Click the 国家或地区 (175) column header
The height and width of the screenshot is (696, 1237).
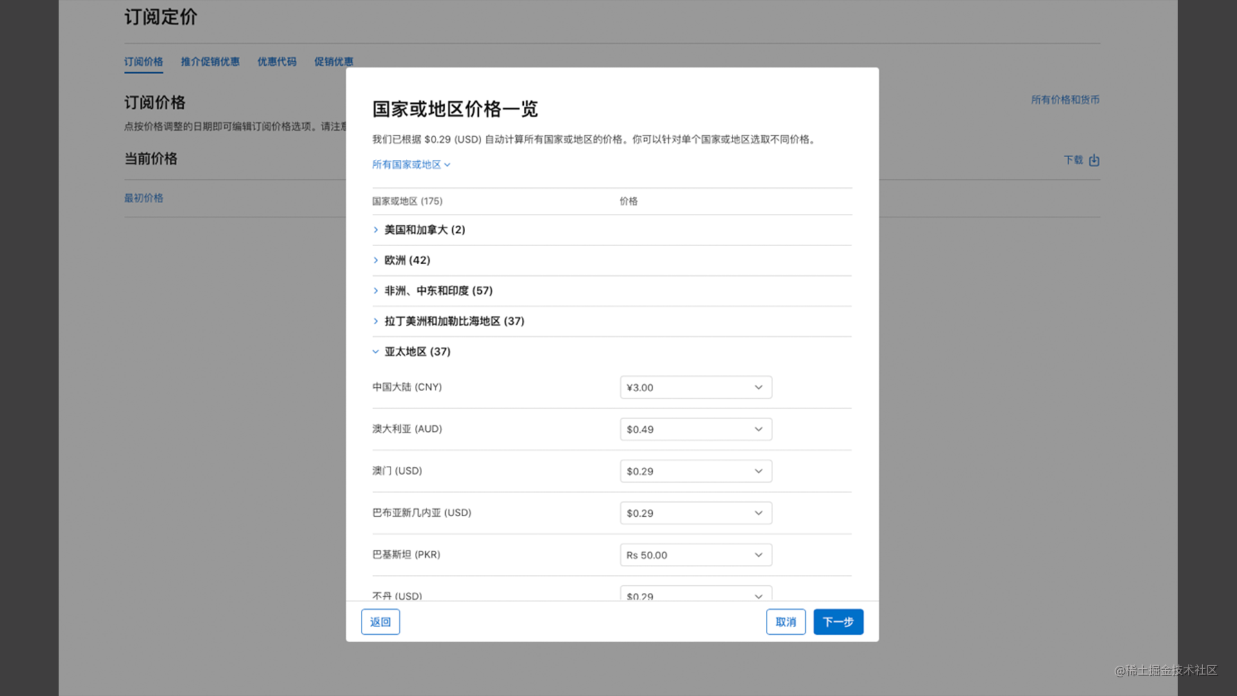pos(407,201)
